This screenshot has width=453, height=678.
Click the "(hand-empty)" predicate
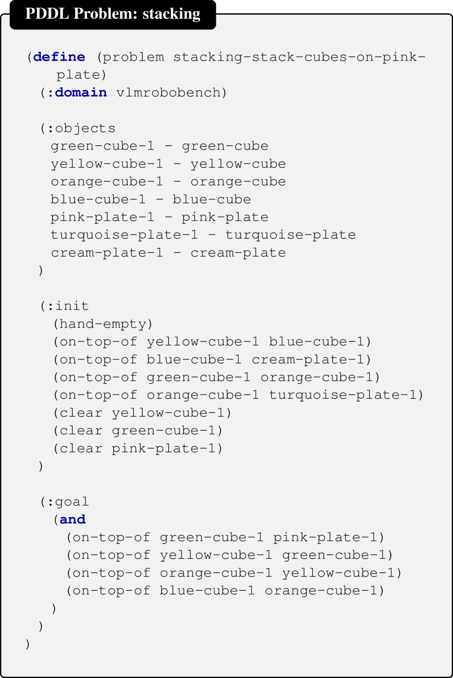point(103,324)
